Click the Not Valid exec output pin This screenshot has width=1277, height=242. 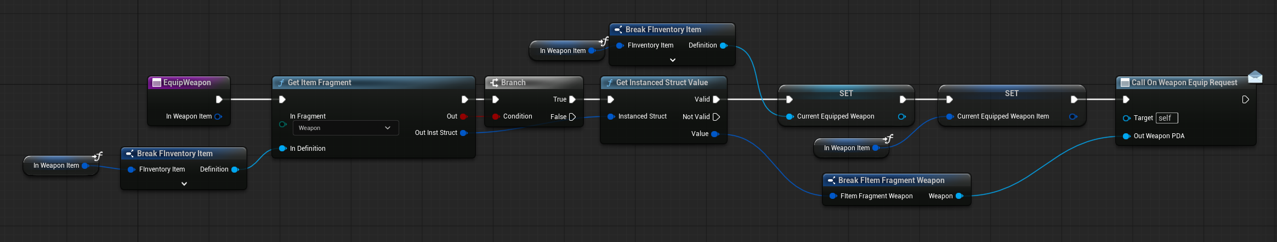pyautogui.click(x=716, y=117)
